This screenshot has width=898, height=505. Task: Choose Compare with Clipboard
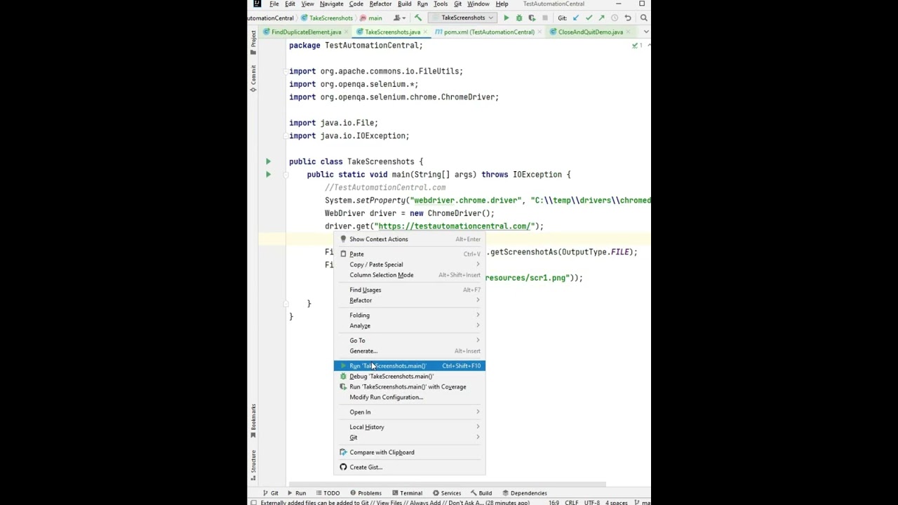(x=409, y=452)
